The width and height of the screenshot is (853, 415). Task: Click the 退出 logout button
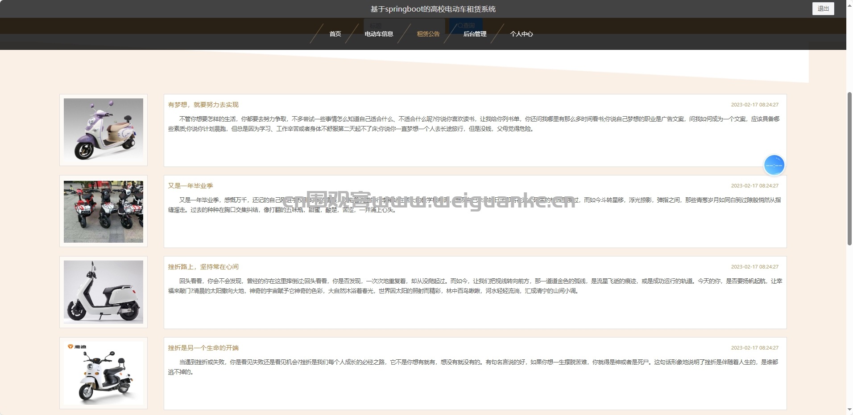pyautogui.click(x=823, y=9)
